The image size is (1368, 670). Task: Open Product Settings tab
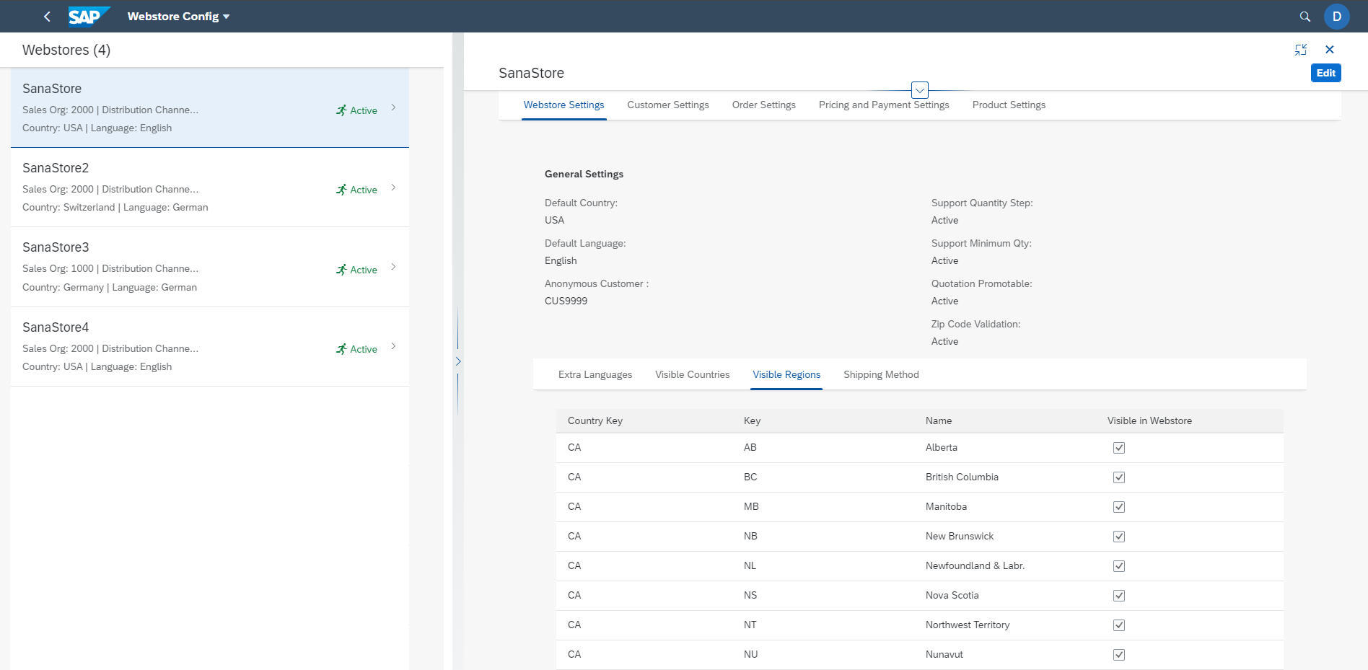[x=1009, y=105]
